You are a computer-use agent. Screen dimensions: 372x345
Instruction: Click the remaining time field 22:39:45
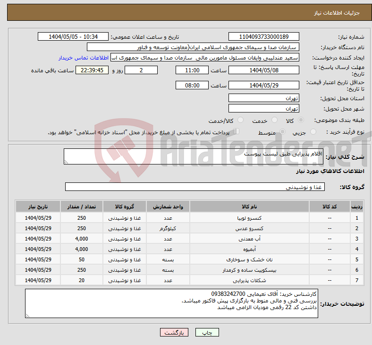click(x=92, y=70)
